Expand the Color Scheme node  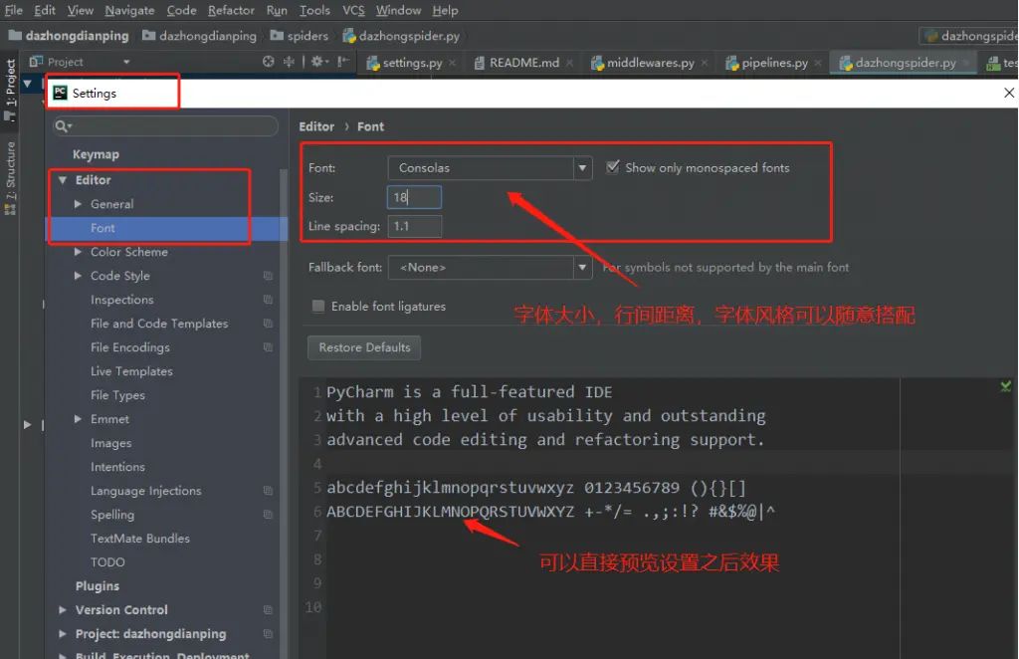pos(78,252)
